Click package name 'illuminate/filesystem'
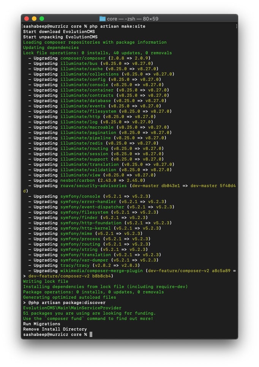Image resolution: width=259 pixels, height=367 pixels. coord(88,112)
